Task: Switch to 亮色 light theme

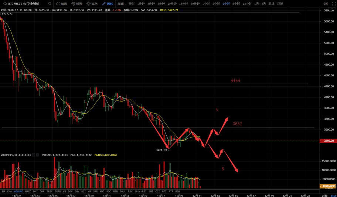Action: coord(92,4)
